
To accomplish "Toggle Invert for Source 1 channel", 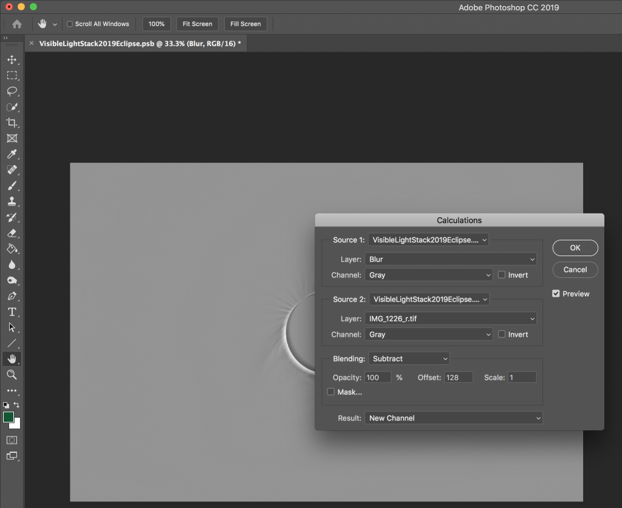I will click(502, 275).
